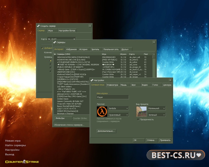The width and height of the screenshot is (209, 167).
Task: Click the Steam icon in Создать сервер title bar
Action: 38,26
